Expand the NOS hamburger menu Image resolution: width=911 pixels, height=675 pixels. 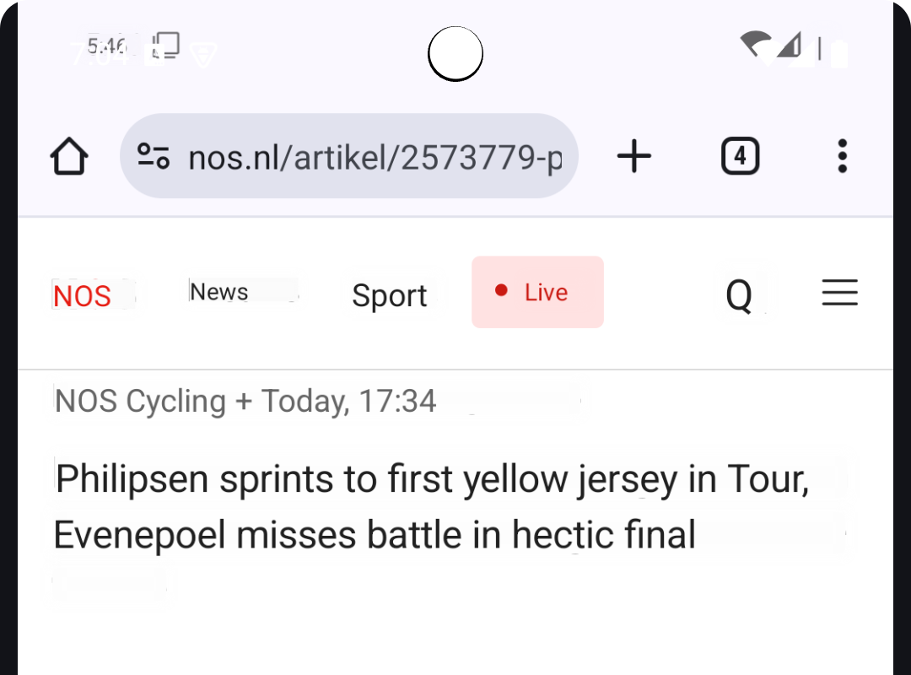(x=840, y=293)
